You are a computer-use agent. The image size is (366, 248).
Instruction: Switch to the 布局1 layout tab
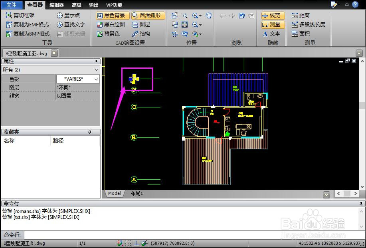click(x=137, y=193)
